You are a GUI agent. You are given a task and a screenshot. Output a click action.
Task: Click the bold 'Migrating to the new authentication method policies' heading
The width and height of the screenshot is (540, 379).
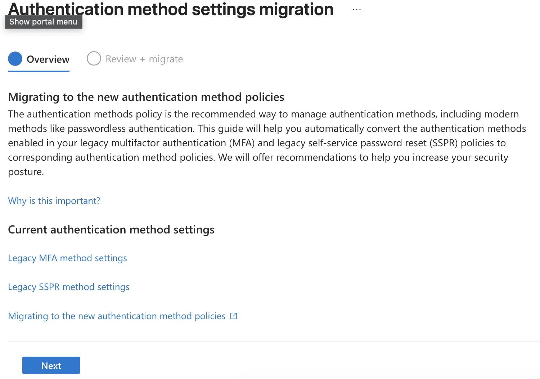pos(146,97)
